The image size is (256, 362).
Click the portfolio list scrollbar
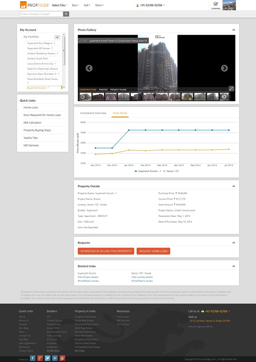pyautogui.click(x=64, y=50)
